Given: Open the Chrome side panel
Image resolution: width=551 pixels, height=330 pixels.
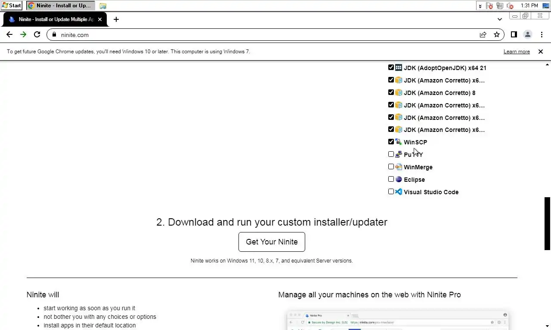Looking at the screenshot, I should click(514, 34).
